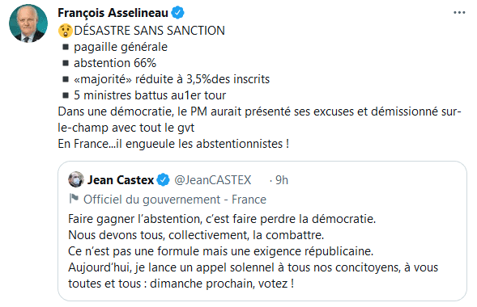Click the astonished face emoji
Screen dimensions: 477x307
point(66,31)
